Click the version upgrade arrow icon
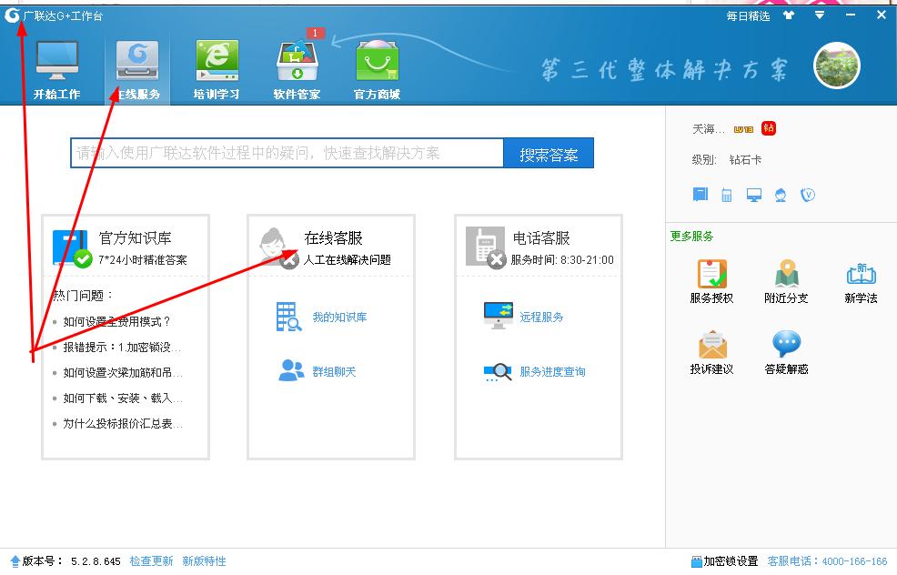The height and width of the screenshot is (575, 897). (15, 561)
